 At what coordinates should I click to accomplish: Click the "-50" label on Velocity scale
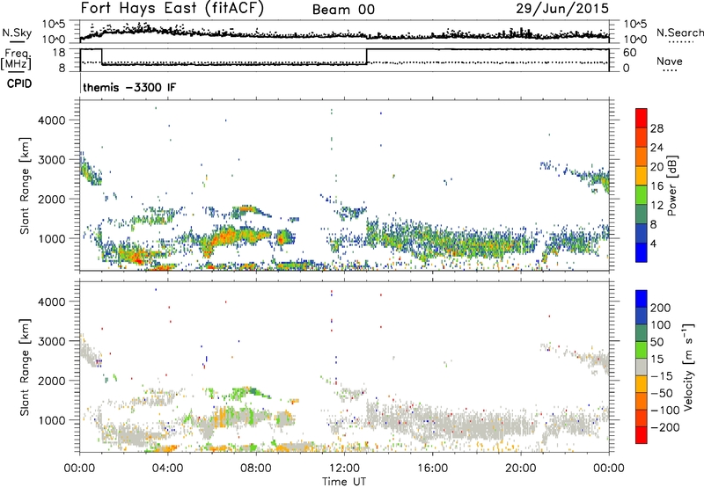661,393
